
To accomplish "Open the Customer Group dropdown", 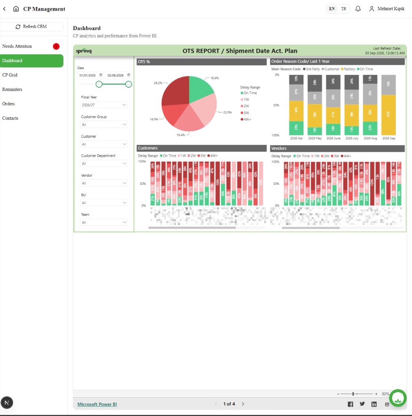I will [x=104, y=124].
